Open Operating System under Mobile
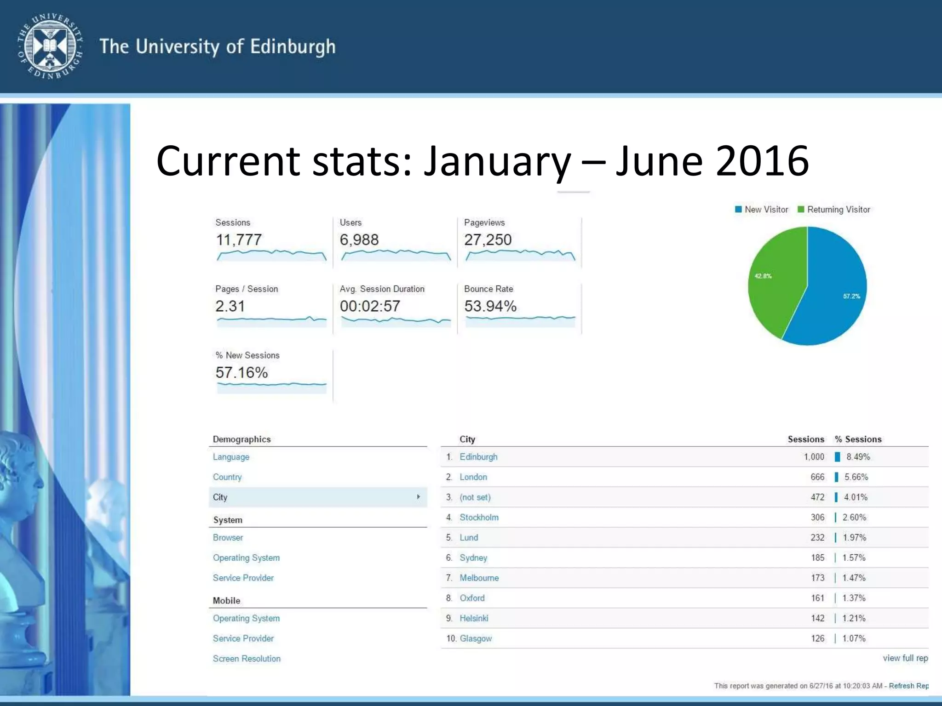Image resolution: width=942 pixels, height=706 pixels. pos(246,619)
